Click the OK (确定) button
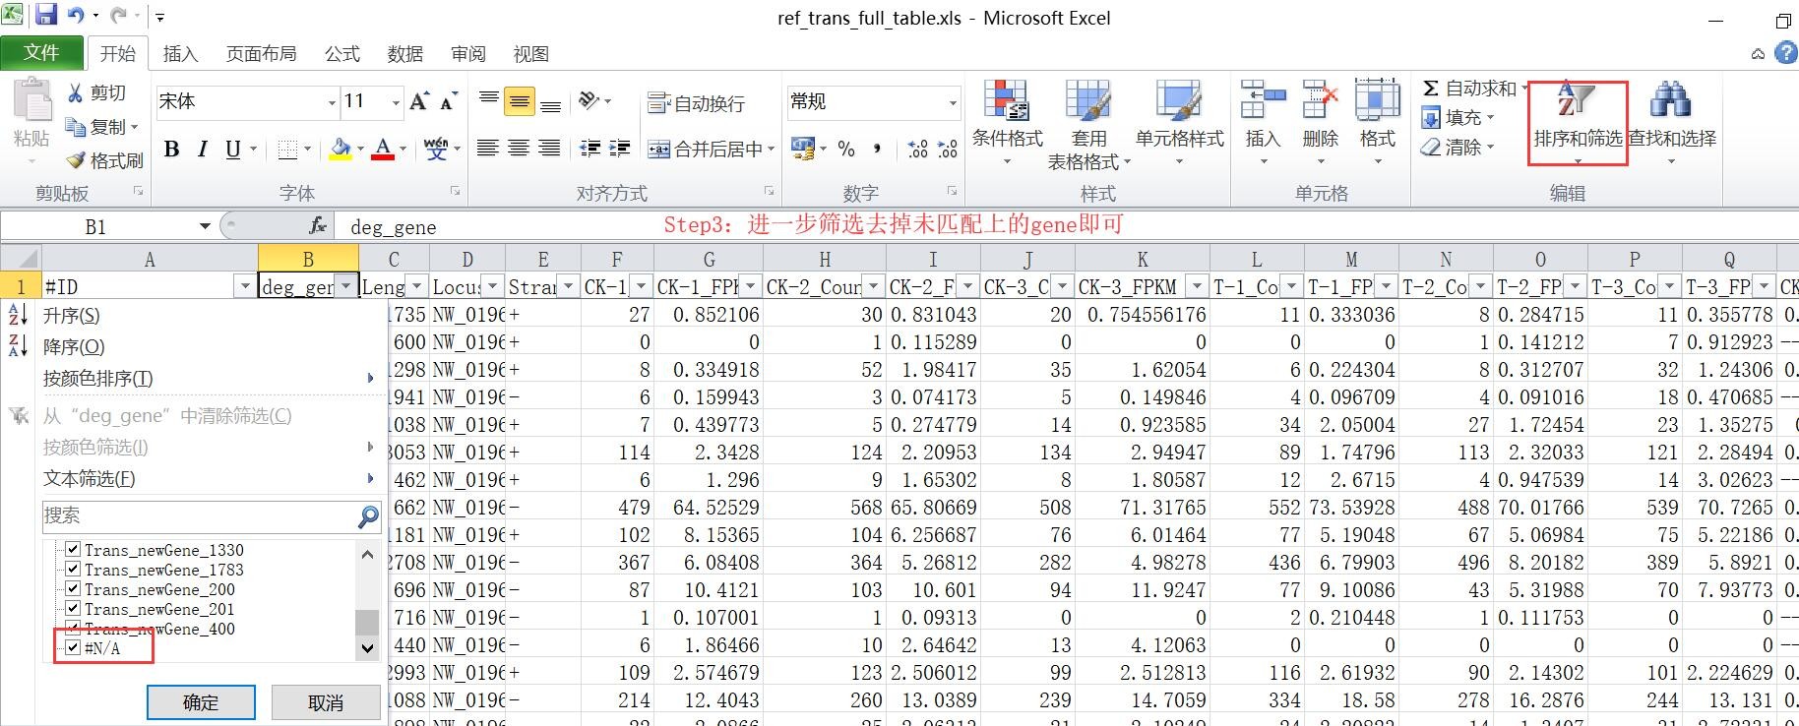 [201, 702]
